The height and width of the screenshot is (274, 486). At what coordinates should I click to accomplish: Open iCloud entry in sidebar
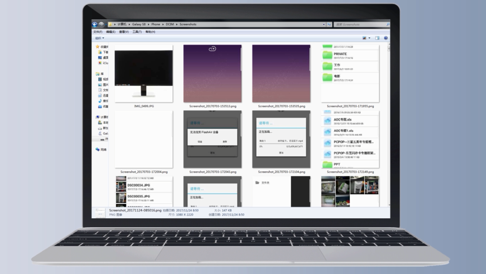(x=103, y=63)
